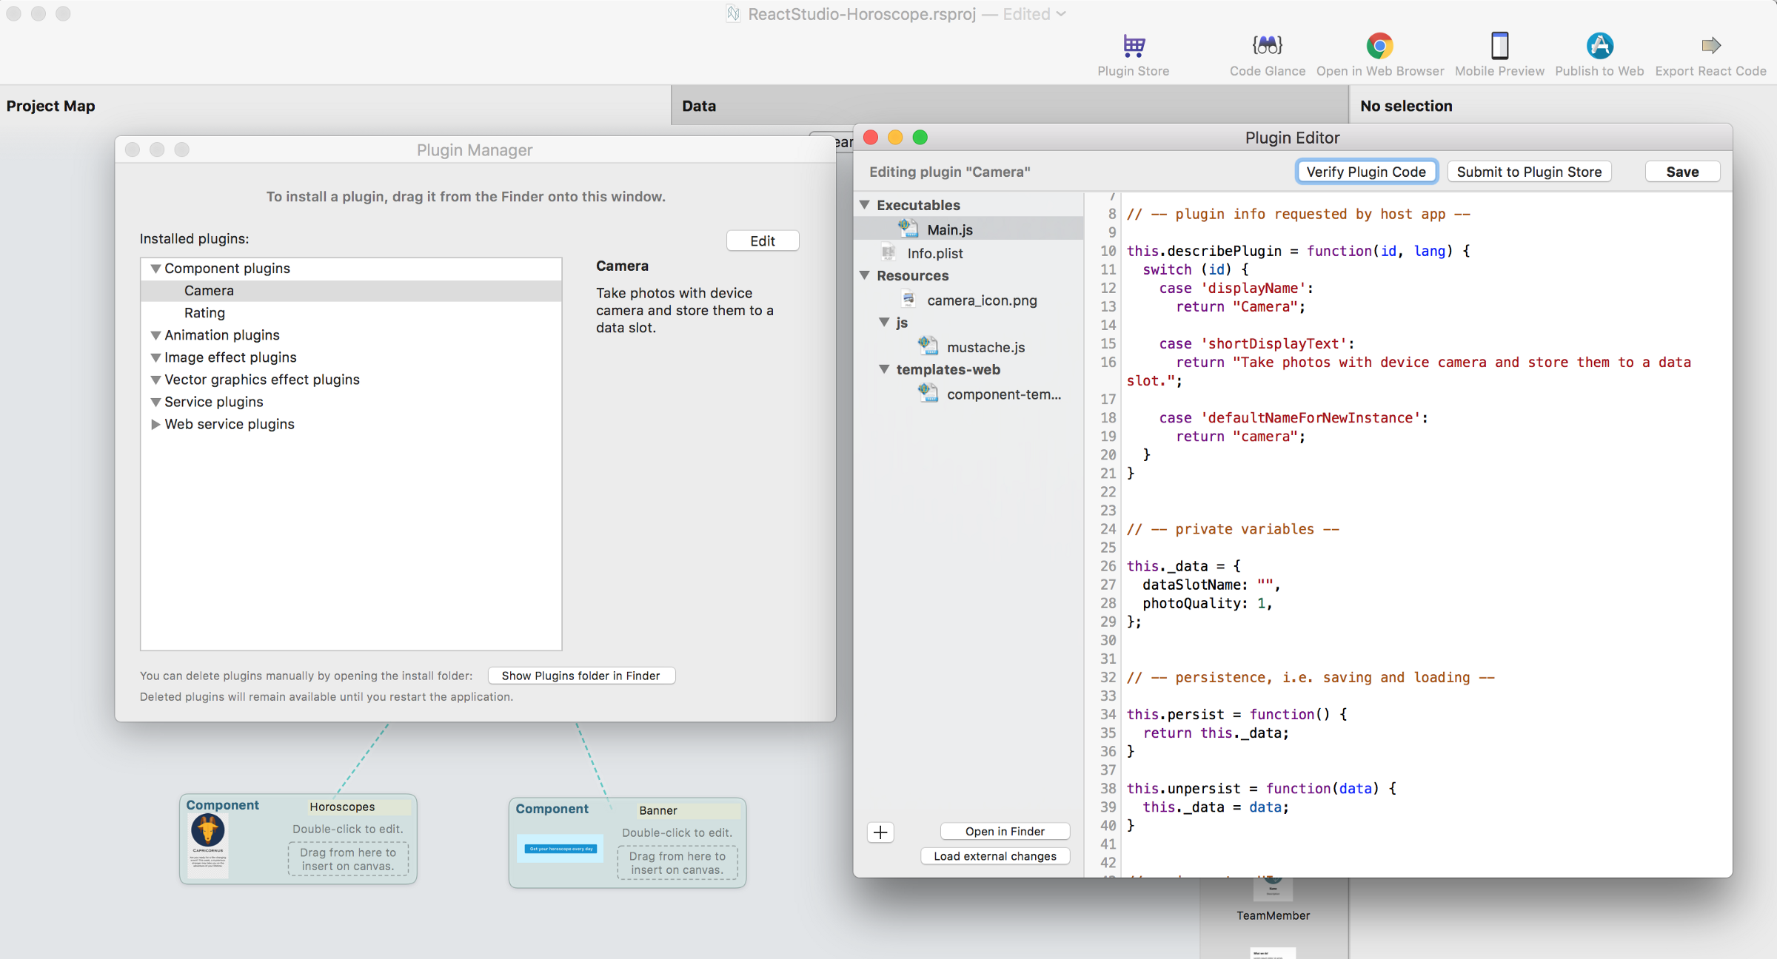Viewport: 1777px width, 959px height.
Task: Open the Plugin Store toolbar icon
Action: (1133, 46)
